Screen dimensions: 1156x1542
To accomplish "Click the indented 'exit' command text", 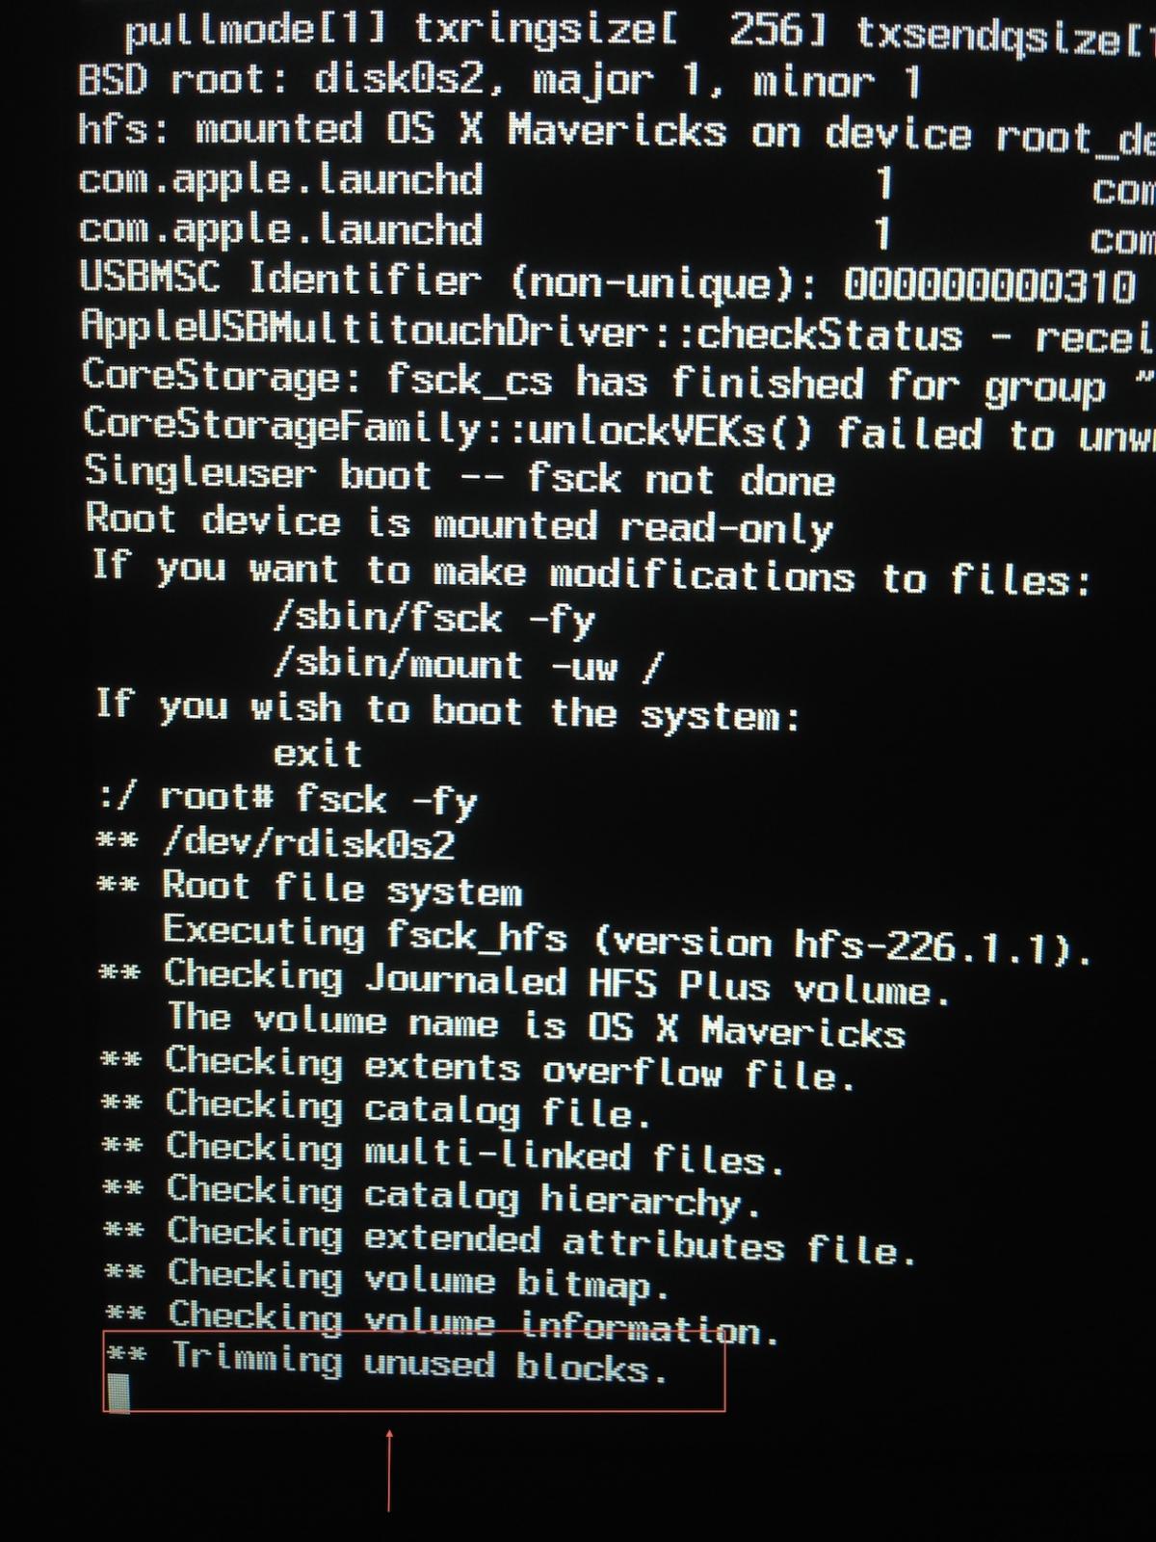I will point(318,754).
